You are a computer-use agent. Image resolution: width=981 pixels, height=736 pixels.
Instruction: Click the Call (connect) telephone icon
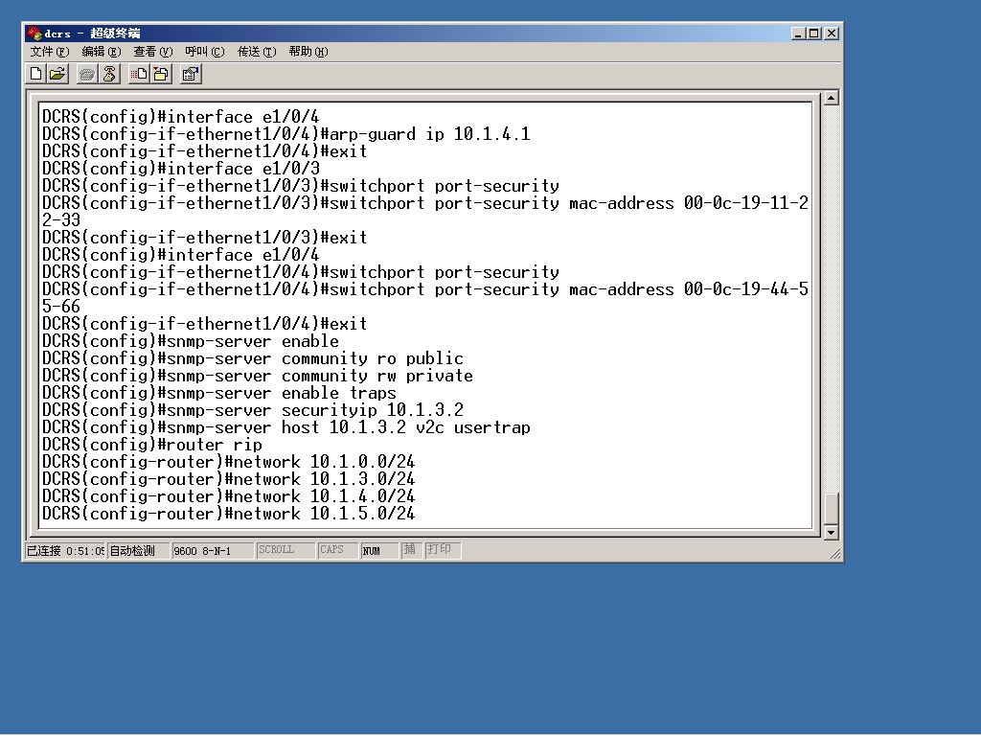pos(87,75)
